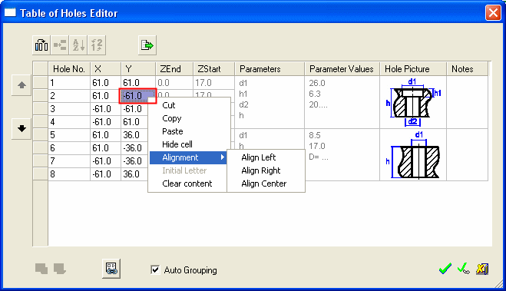Click ZStart value 17.0 in row 1
506x291 pixels.
pyautogui.click(x=213, y=83)
